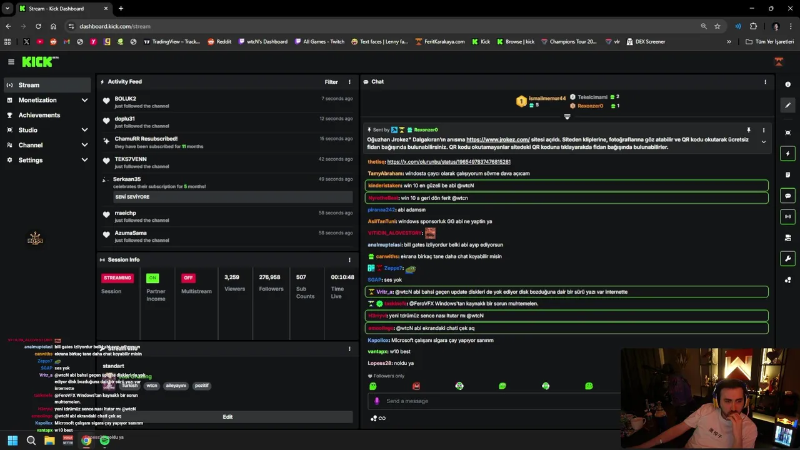
Task: Click the 276,958 Followers stat
Action: (271, 282)
